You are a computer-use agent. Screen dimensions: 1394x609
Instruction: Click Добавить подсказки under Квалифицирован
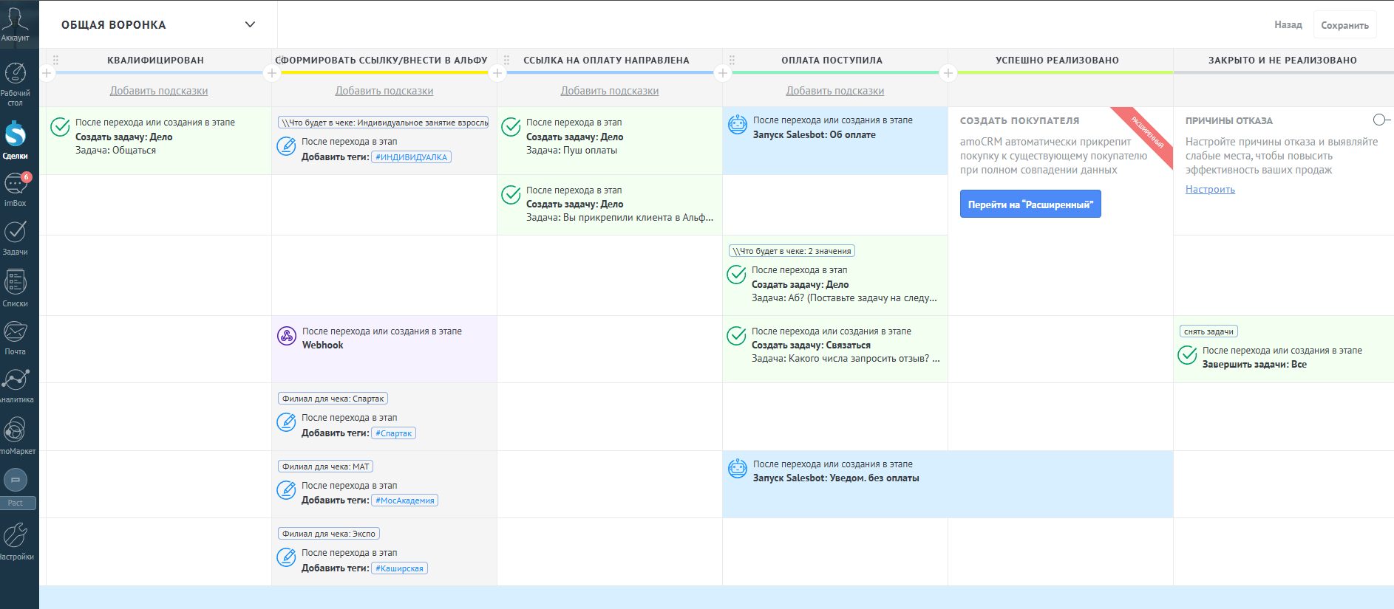(159, 91)
